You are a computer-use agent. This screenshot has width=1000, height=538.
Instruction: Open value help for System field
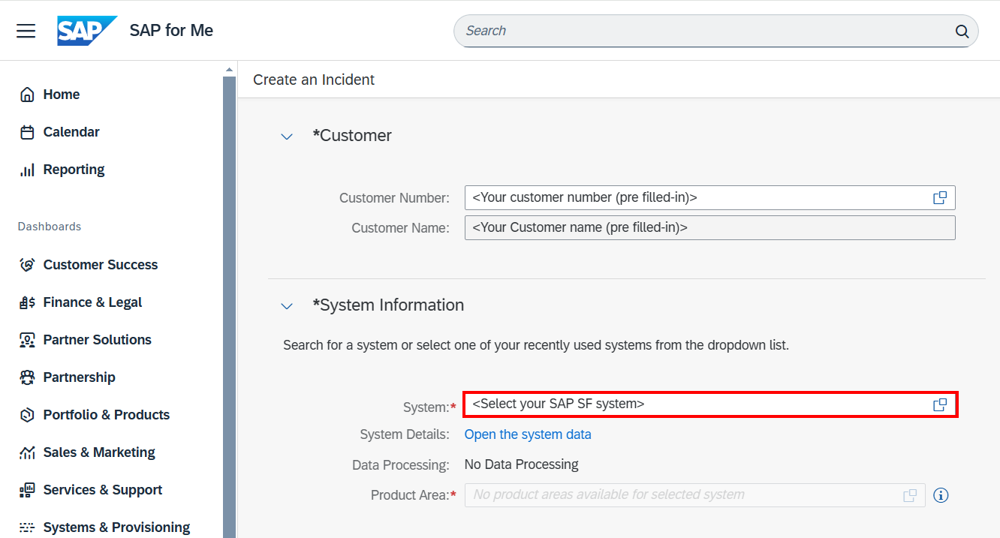click(x=940, y=404)
